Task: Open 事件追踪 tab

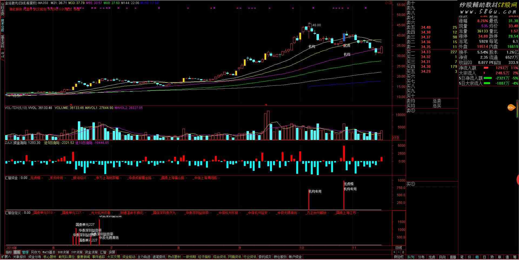Action: pyautogui.click(x=98, y=257)
